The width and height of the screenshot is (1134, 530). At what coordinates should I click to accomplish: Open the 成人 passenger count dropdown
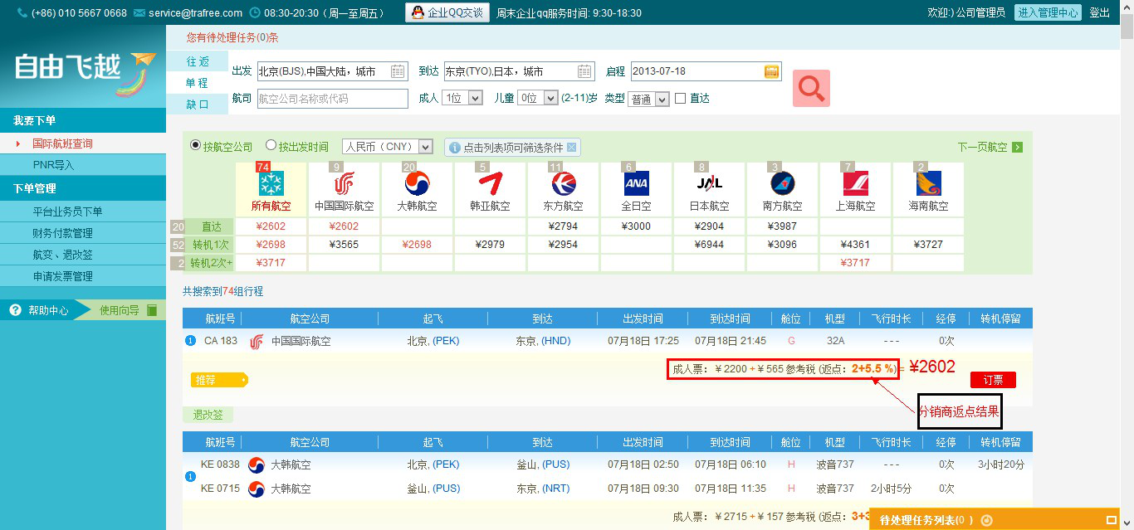(462, 99)
